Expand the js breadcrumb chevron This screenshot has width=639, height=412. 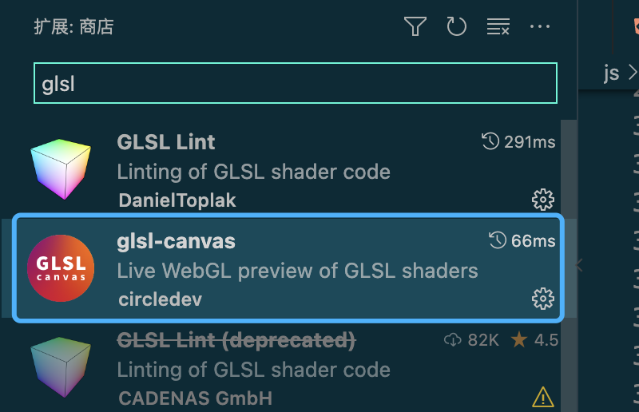coord(632,73)
